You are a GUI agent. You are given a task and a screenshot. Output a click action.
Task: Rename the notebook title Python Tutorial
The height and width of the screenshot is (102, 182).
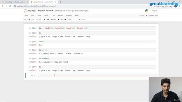coord(46,11)
